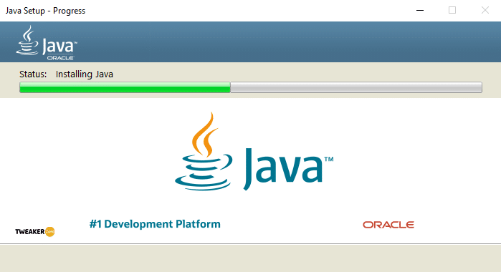Click the '#1 Development Platform' text
The width and height of the screenshot is (501, 272).
(155, 224)
